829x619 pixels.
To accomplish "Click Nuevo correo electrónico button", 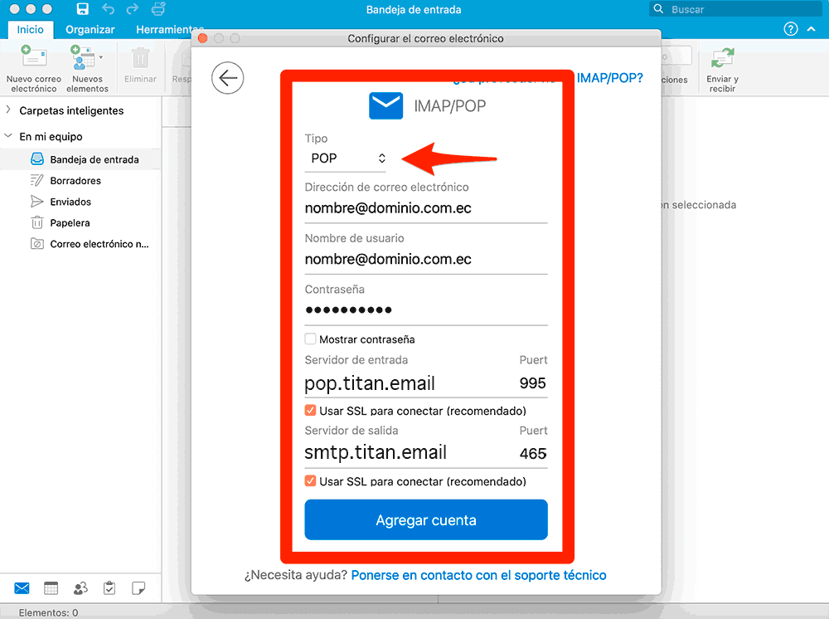I will point(34,70).
